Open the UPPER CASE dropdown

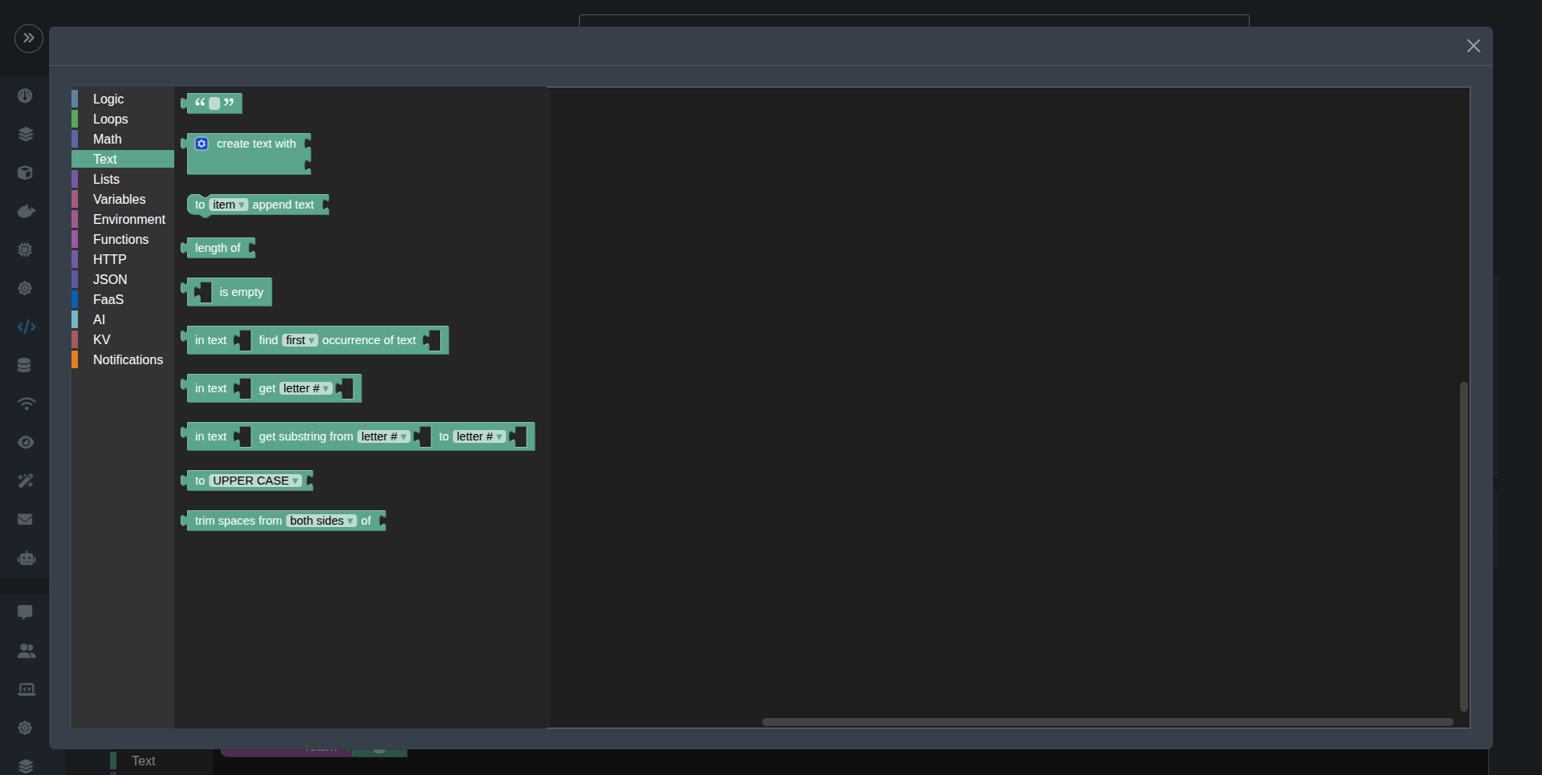point(256,481)
